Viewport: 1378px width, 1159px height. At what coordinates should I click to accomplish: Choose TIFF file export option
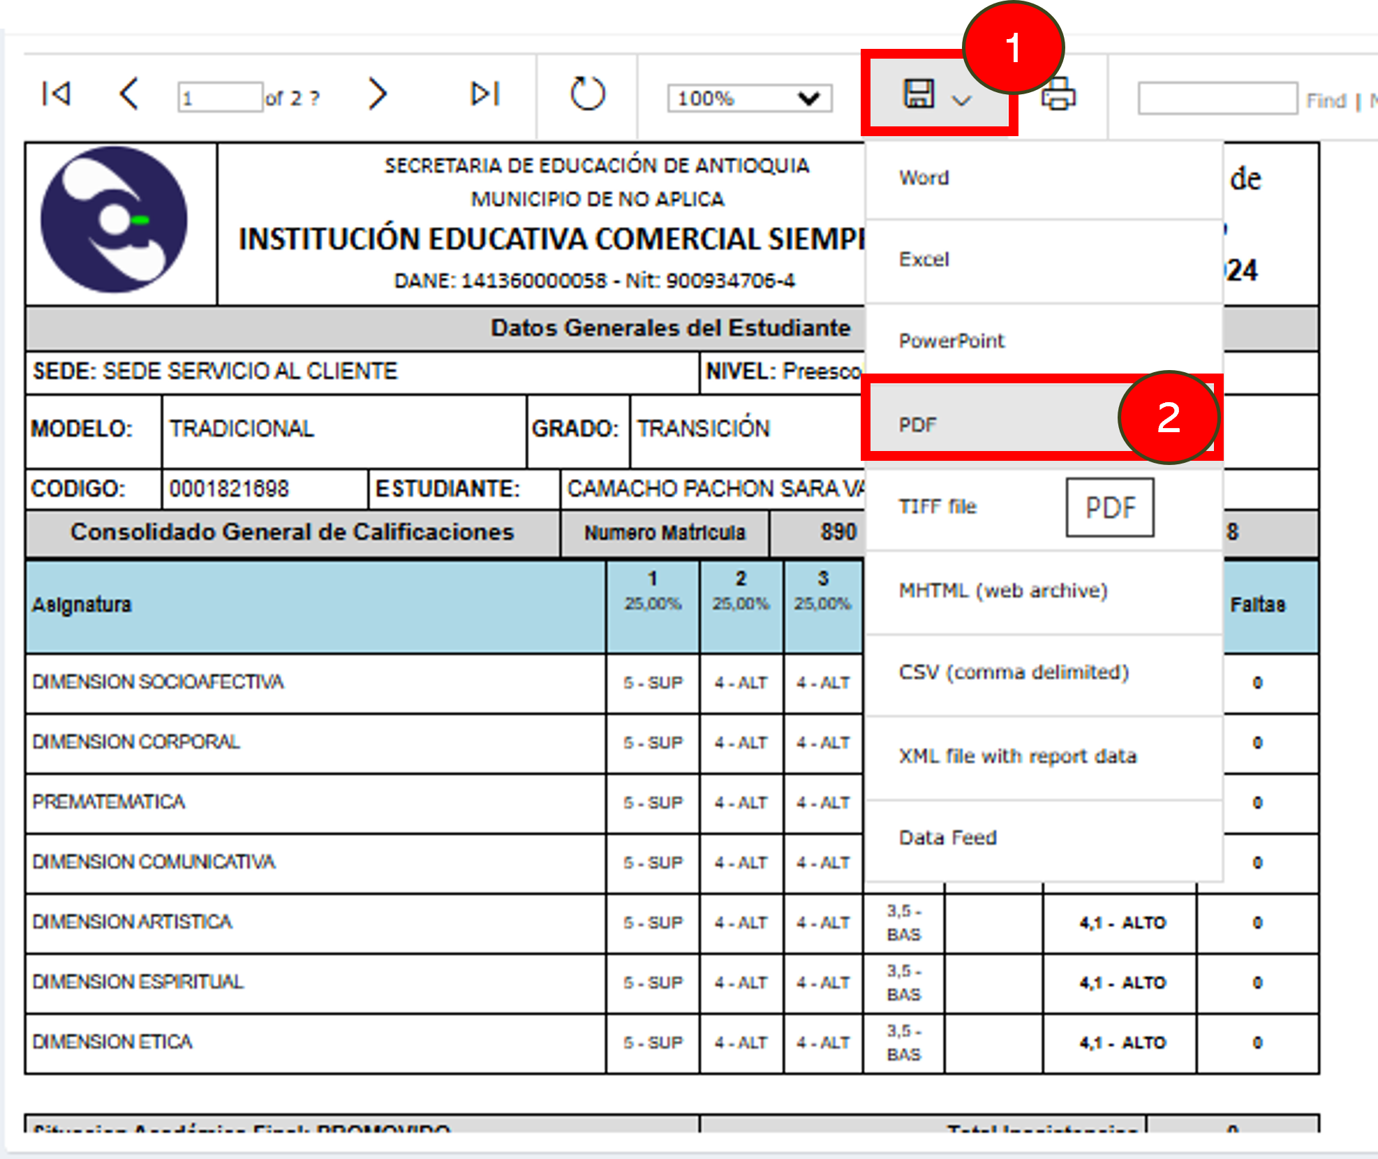(x=937, y=507)
